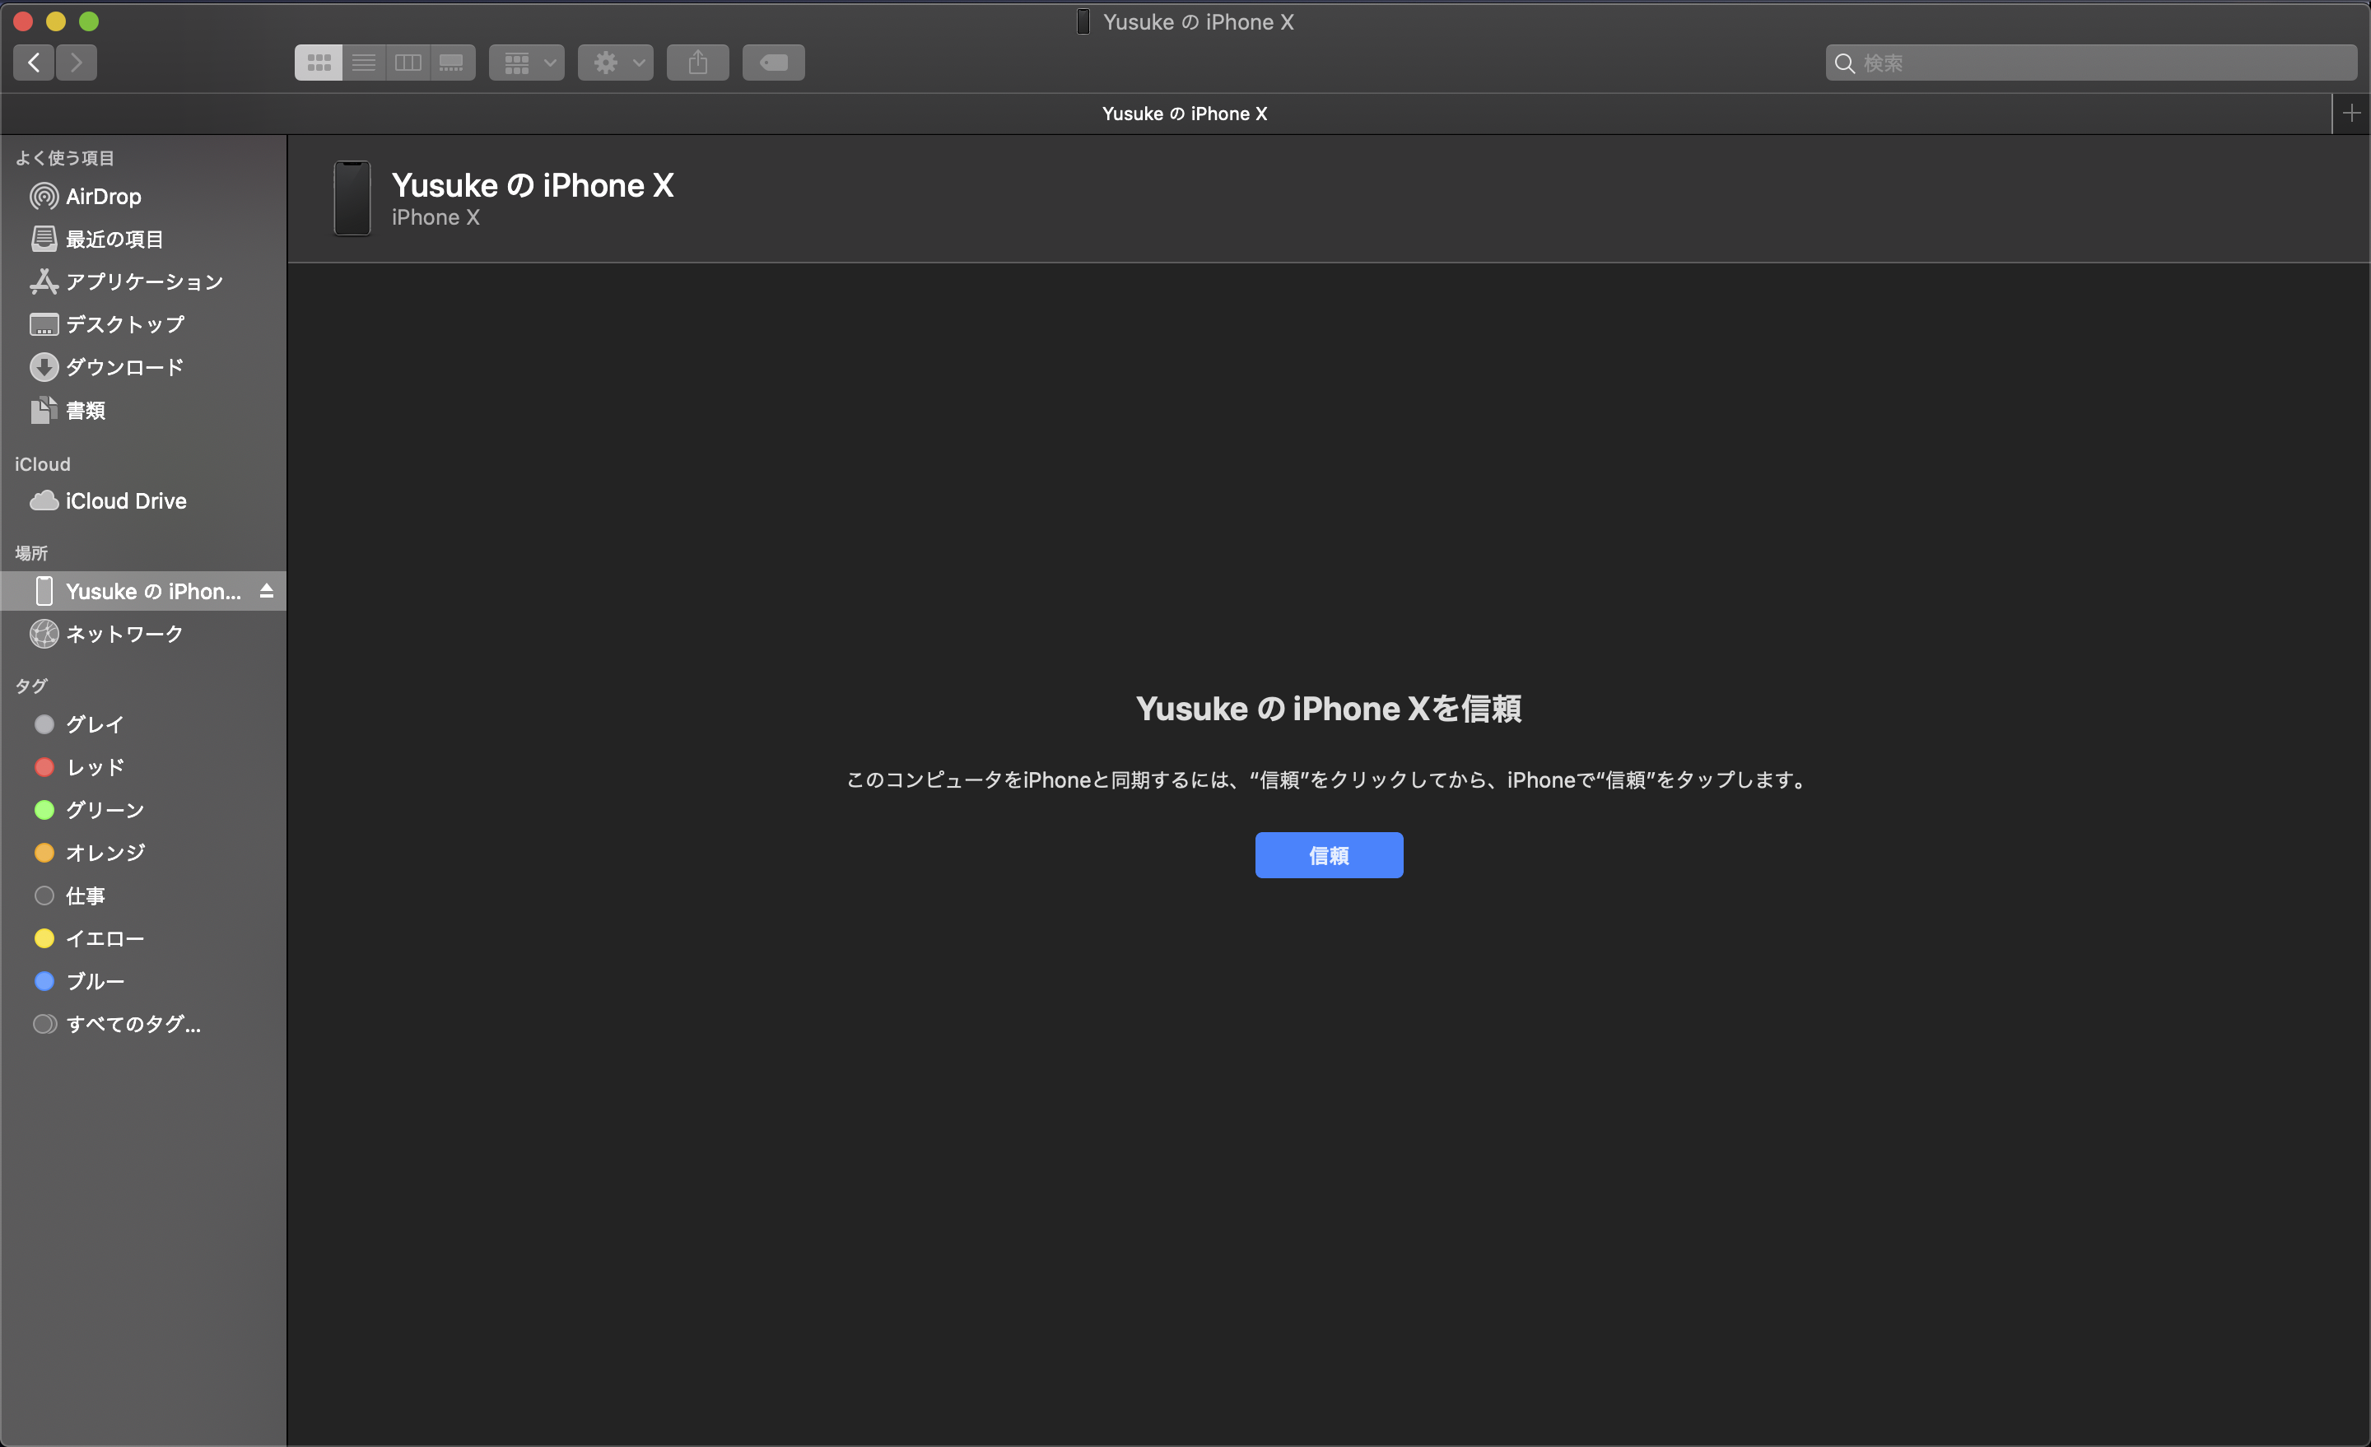The width and height of the screenshot is (2371, 1447).
Task: Click the yellow minimize window button
Action: pos(56,21)
